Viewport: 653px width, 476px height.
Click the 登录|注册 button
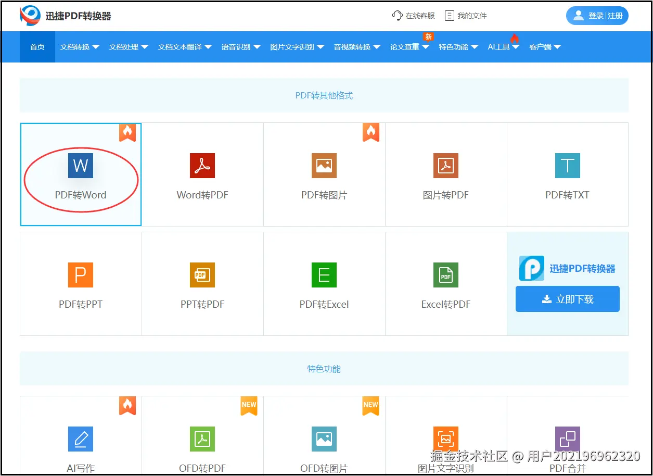[597, 16]
